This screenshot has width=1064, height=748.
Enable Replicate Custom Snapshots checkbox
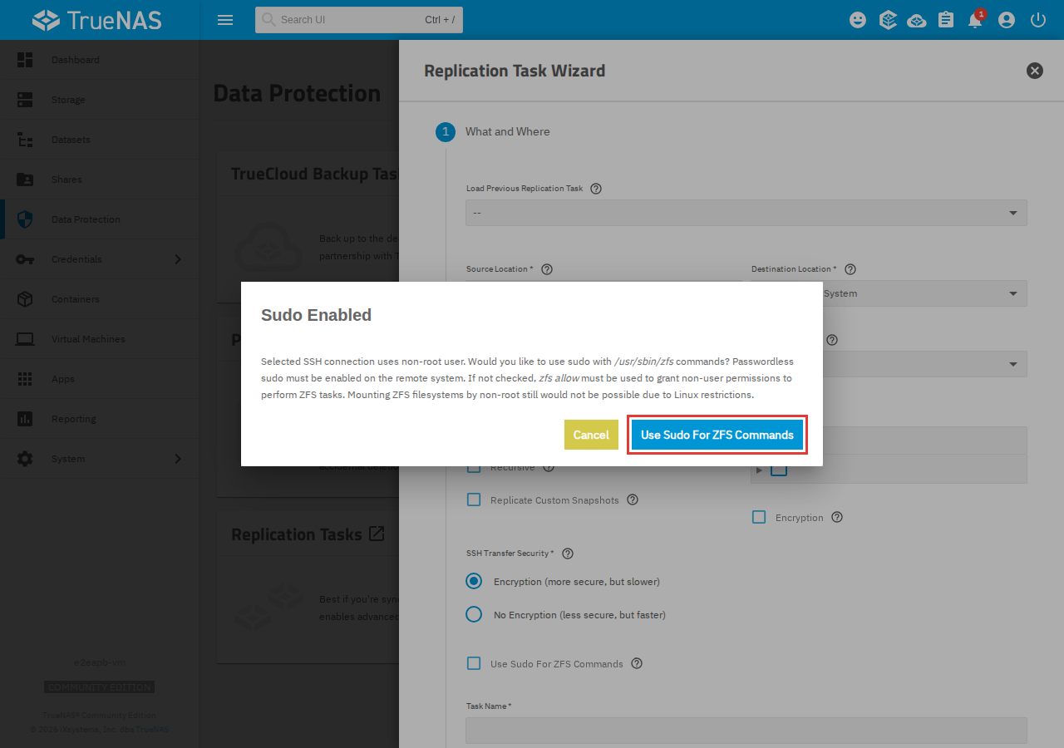click(x=474, y=500)
